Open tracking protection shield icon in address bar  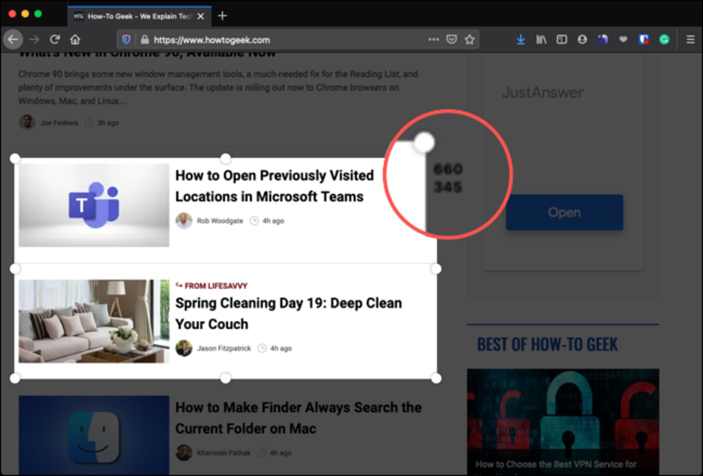point(126,40)
